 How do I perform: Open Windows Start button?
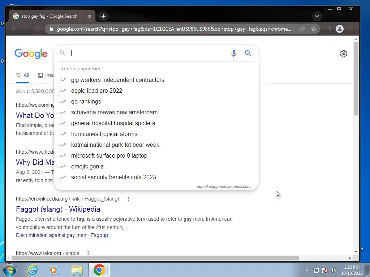tap(9, 270)
